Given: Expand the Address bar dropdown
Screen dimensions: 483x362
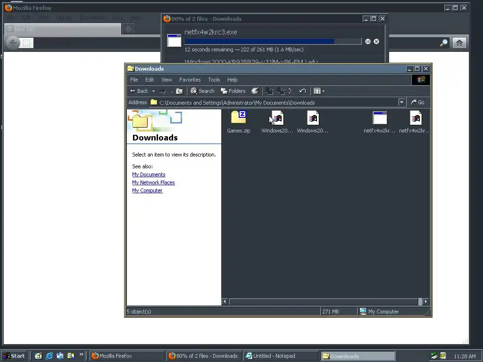Looking at the screenshot, I should (401, 102).
